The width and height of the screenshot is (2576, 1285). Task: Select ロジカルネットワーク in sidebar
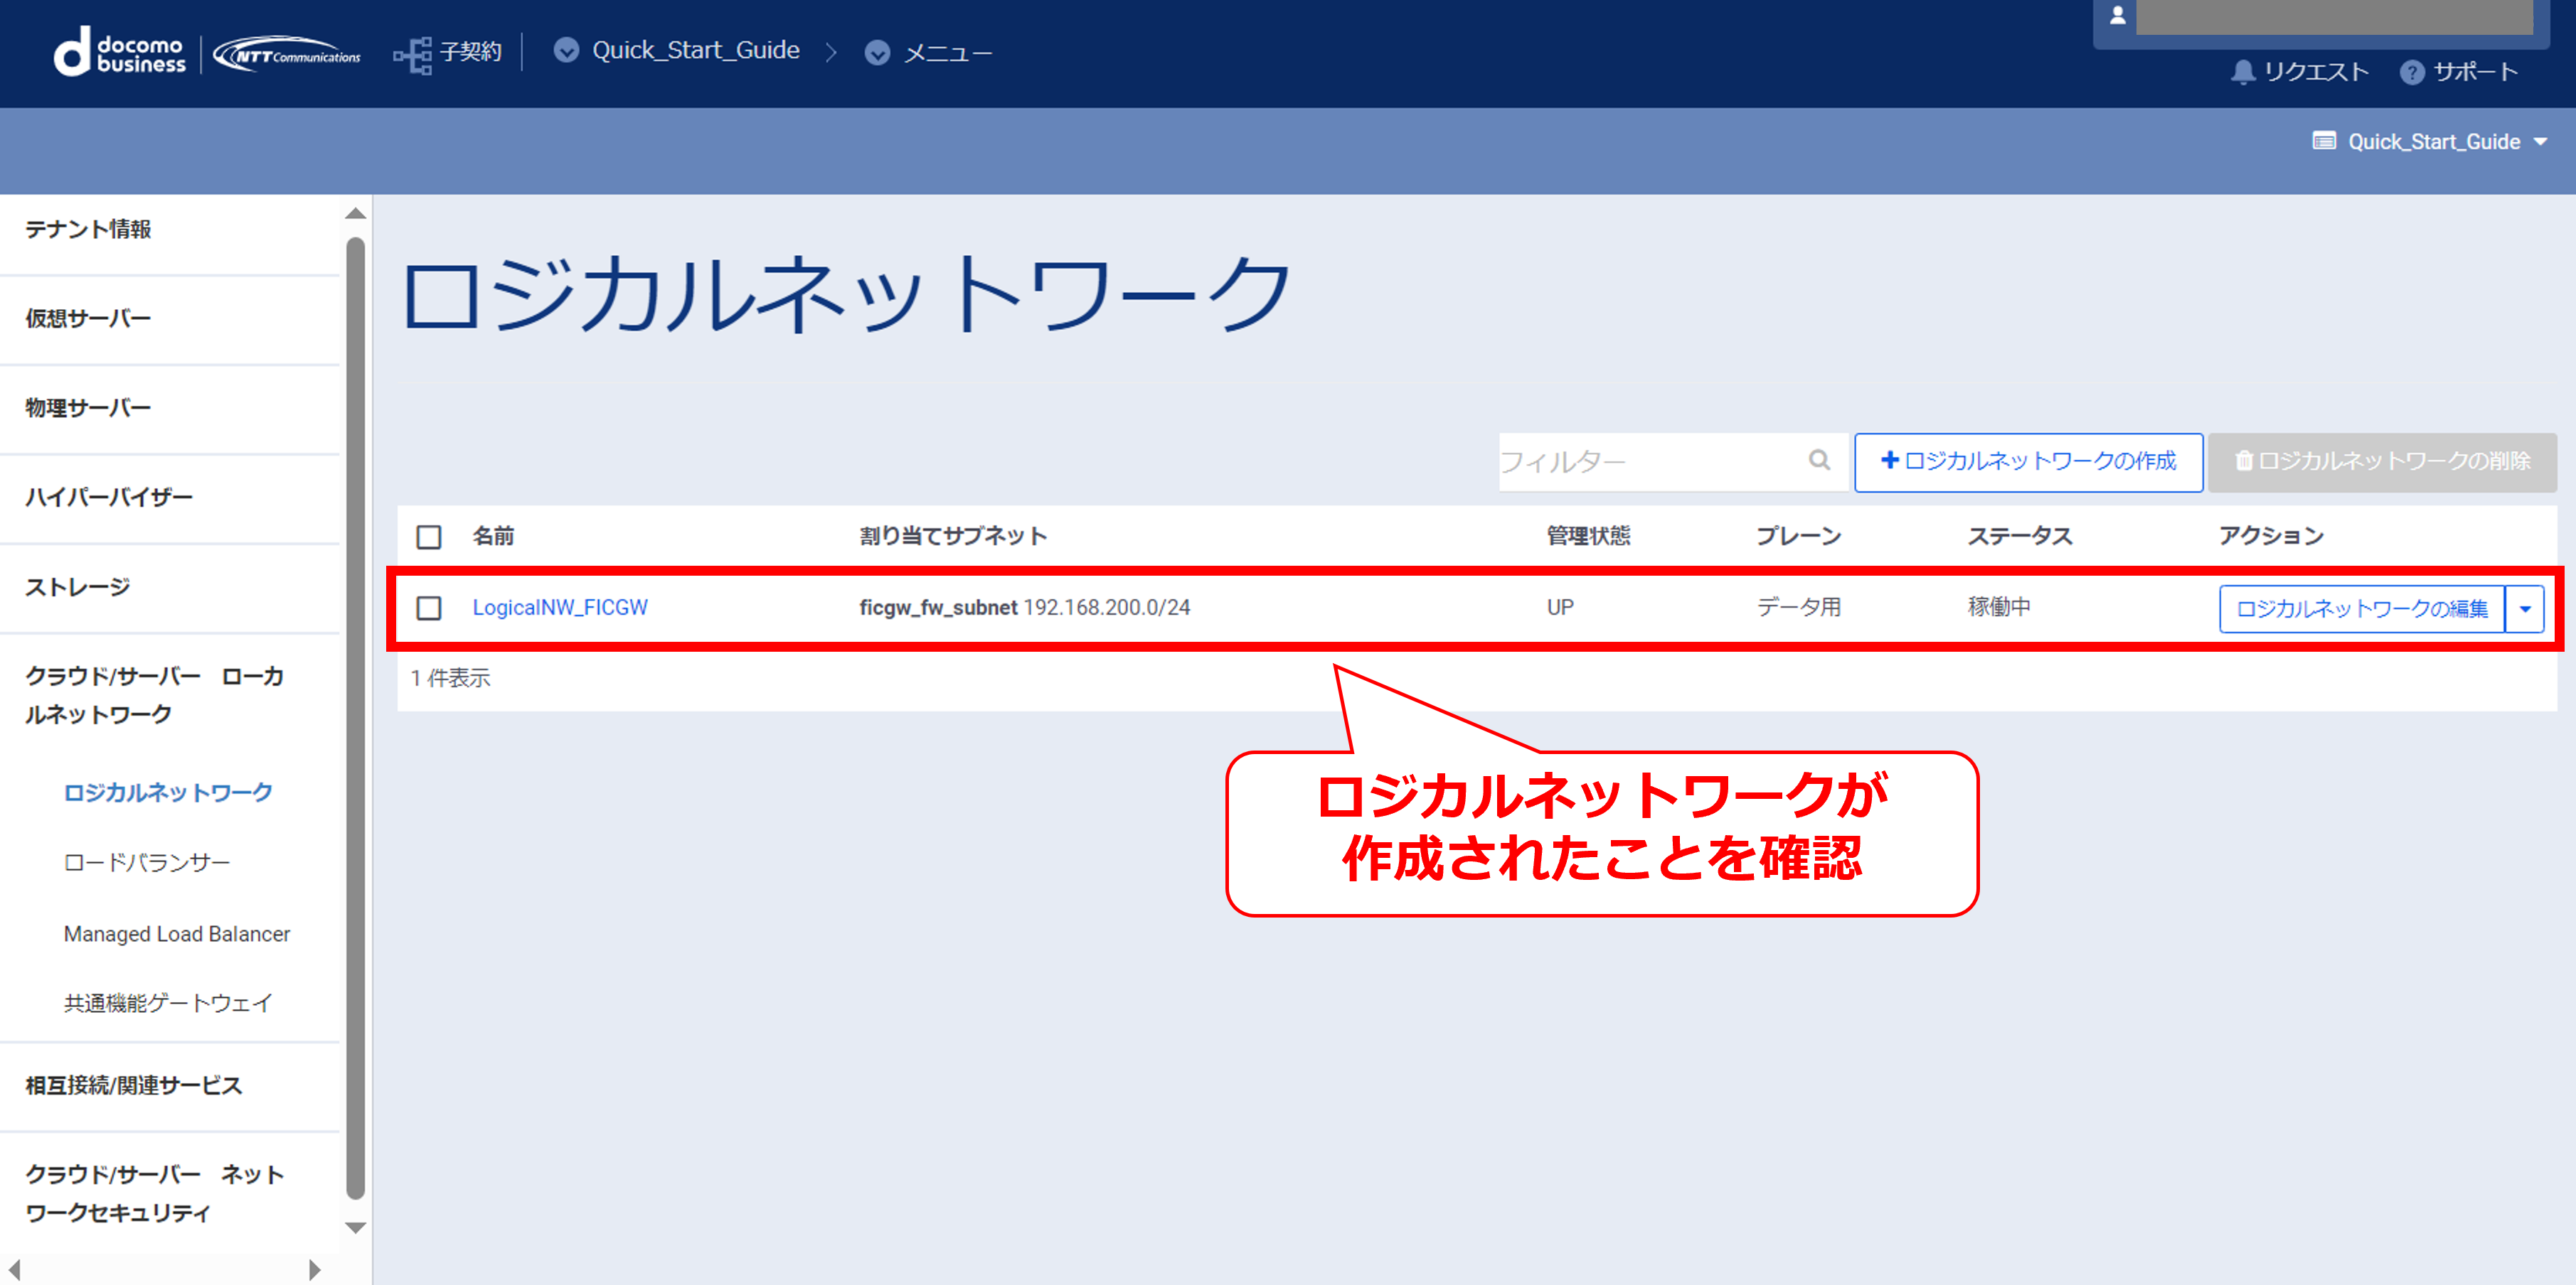click(168, 792)
